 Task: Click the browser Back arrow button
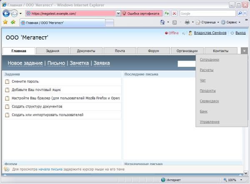(x=6, y=13)
